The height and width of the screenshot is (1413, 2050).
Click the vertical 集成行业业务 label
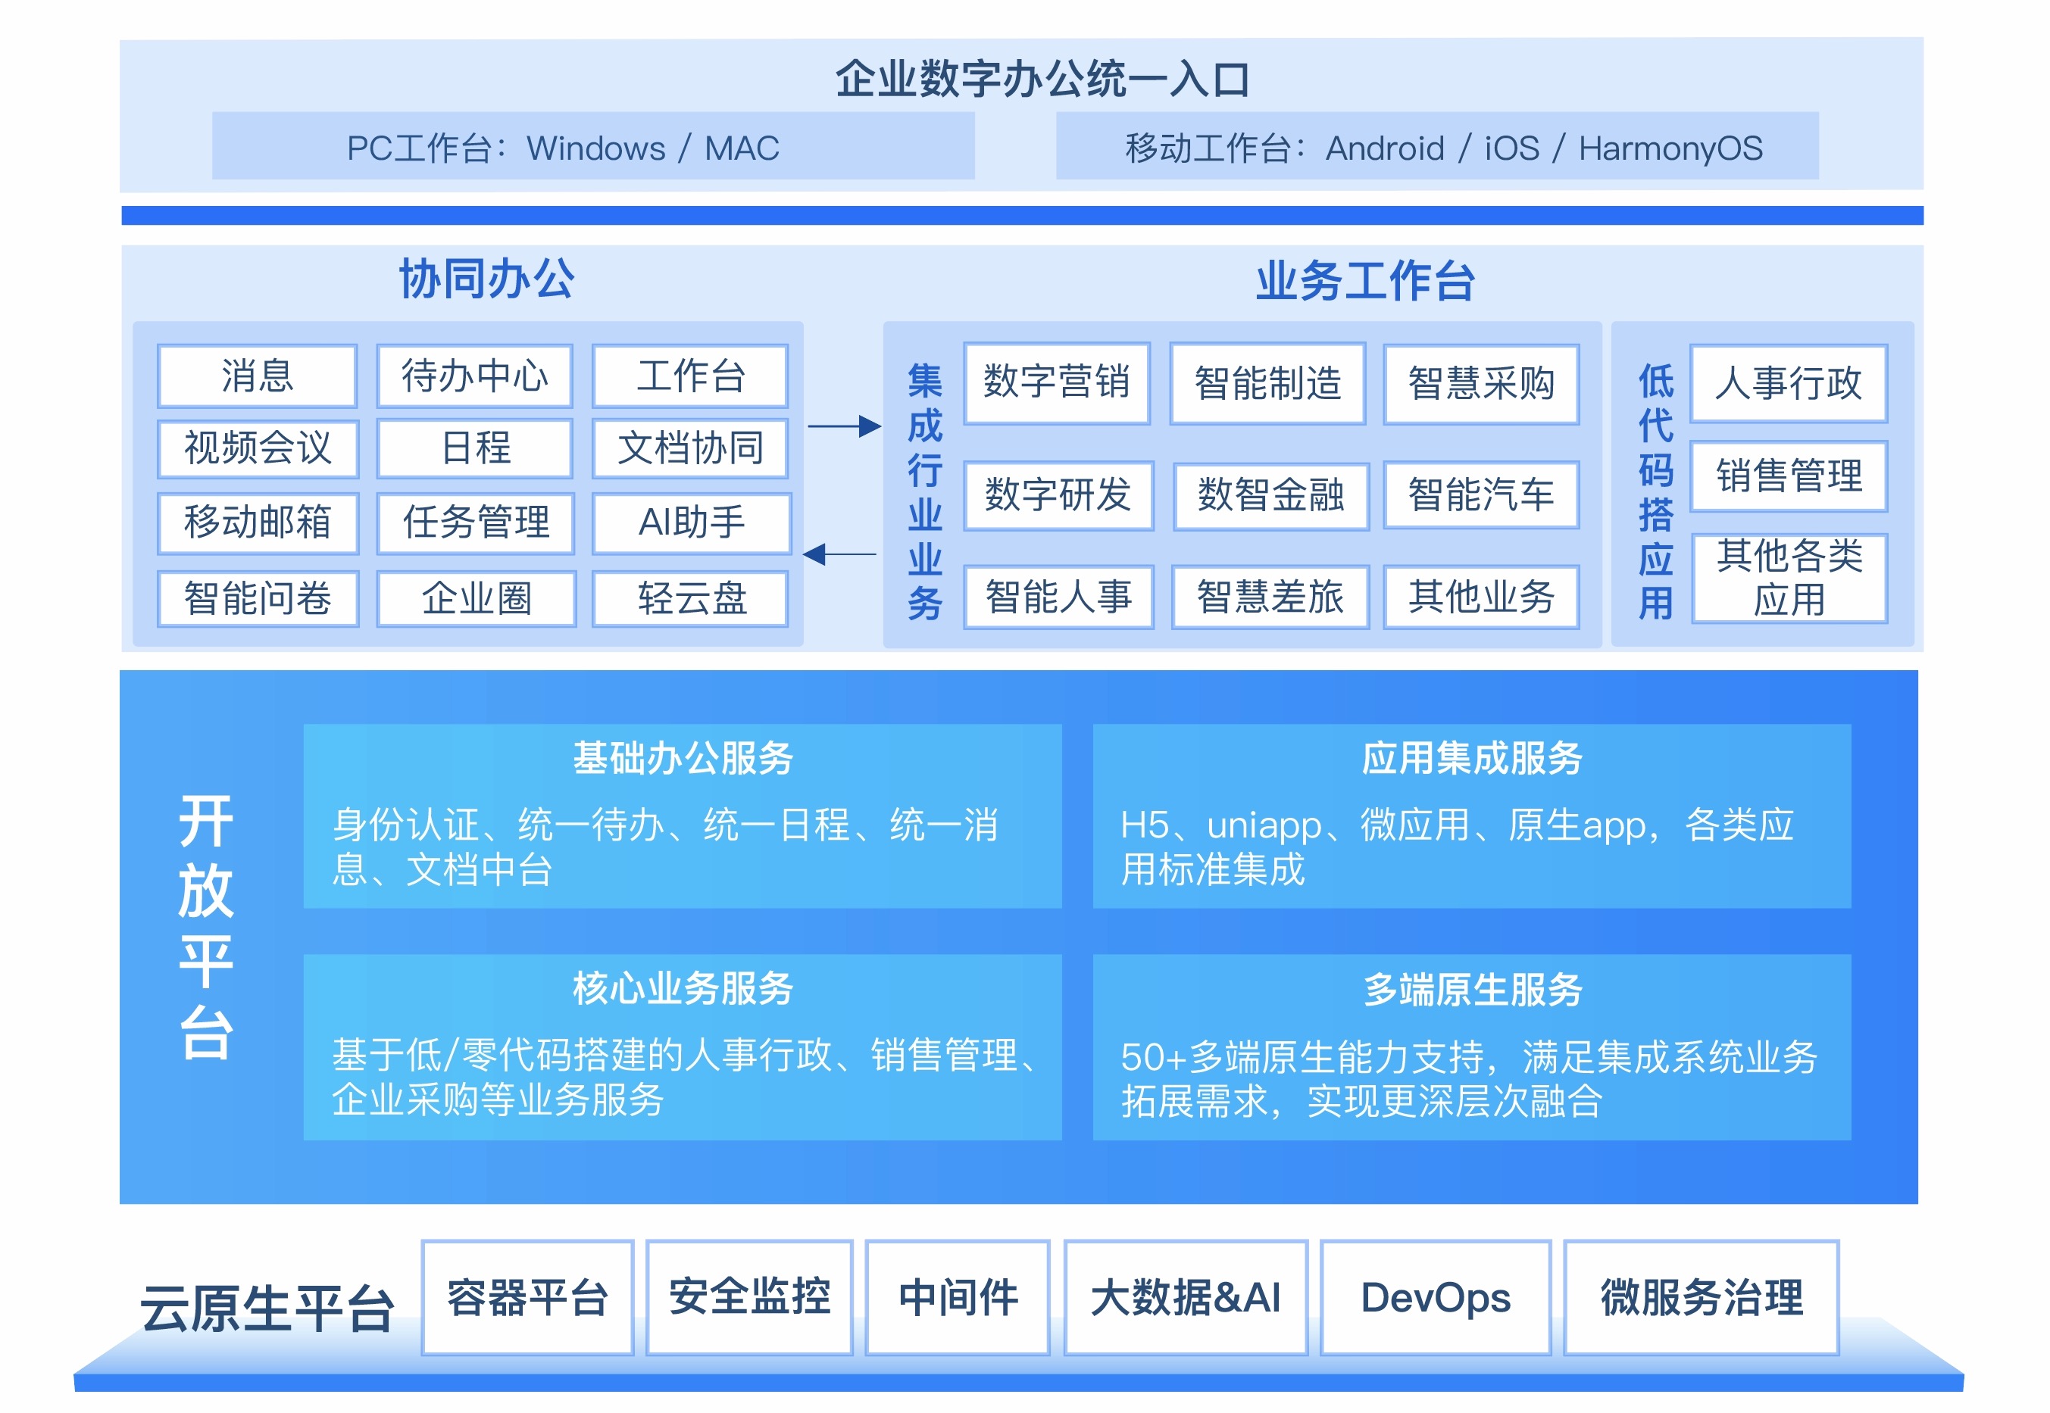pyautogui.click(x=924, y=491)
